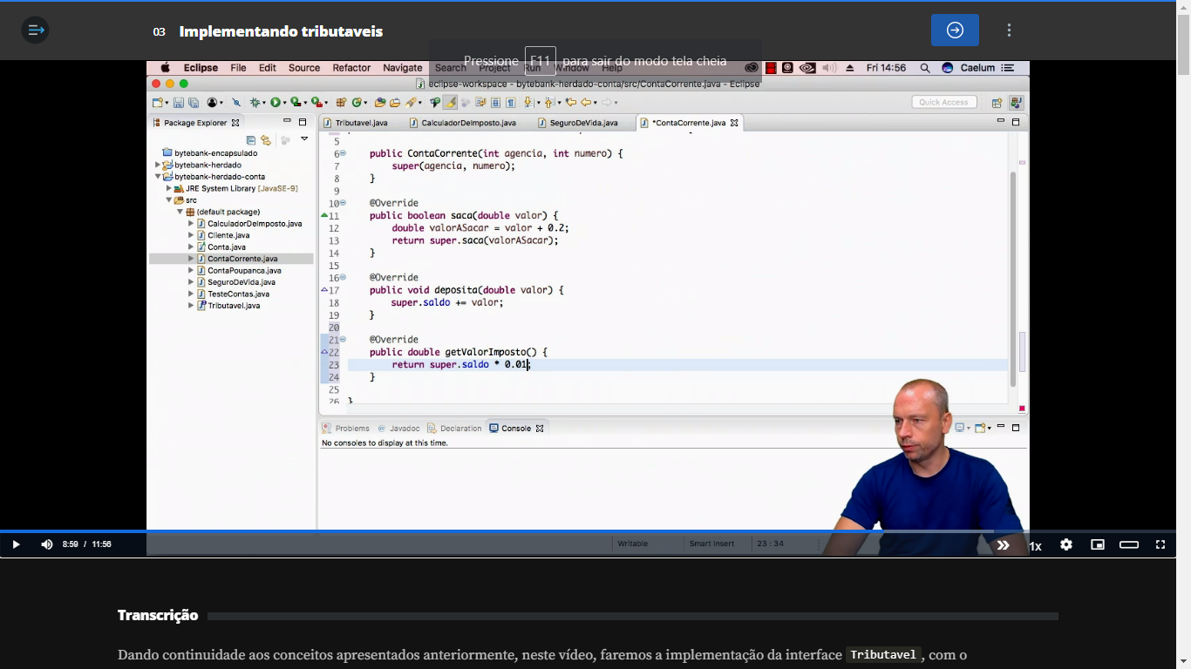
Task: Collapse the default package node
Action: [180, 212]
